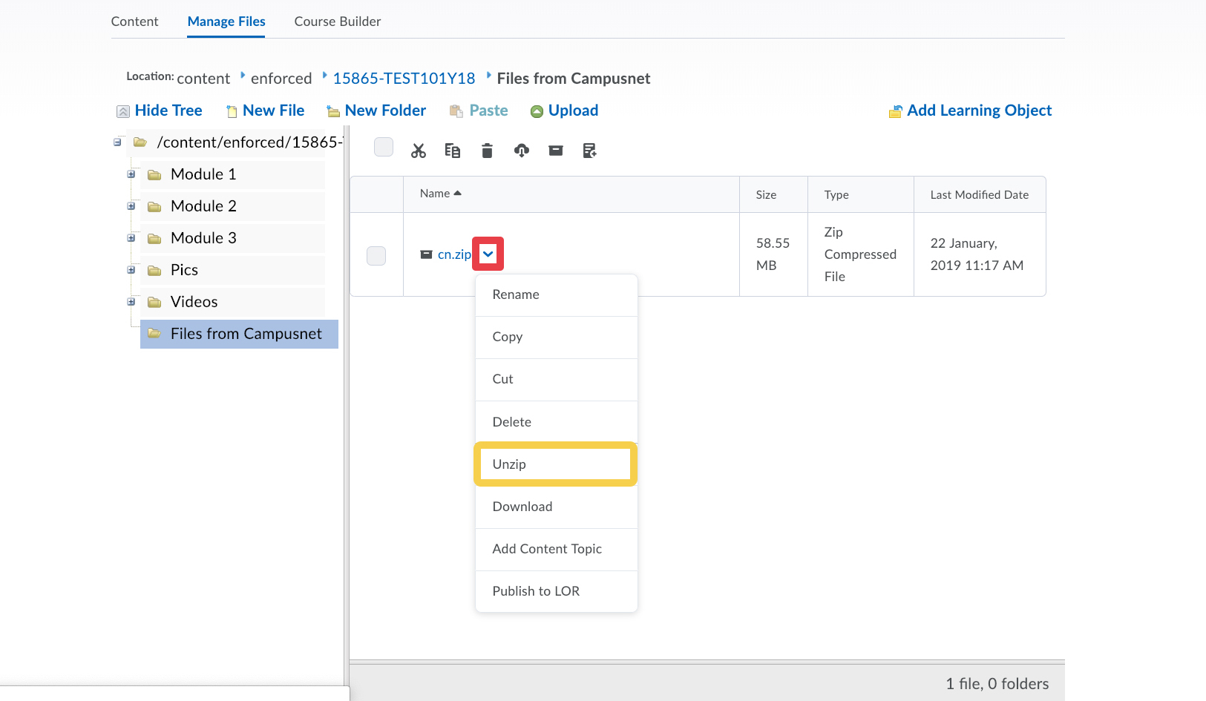
Task: Click the Cut scissors toolbar icon
Action: (419, 151)
